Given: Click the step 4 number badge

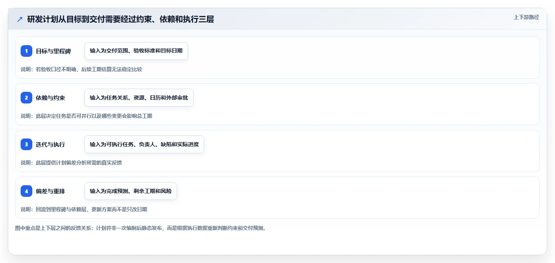Looking at the screenshot, I should [x=26, y=191].
